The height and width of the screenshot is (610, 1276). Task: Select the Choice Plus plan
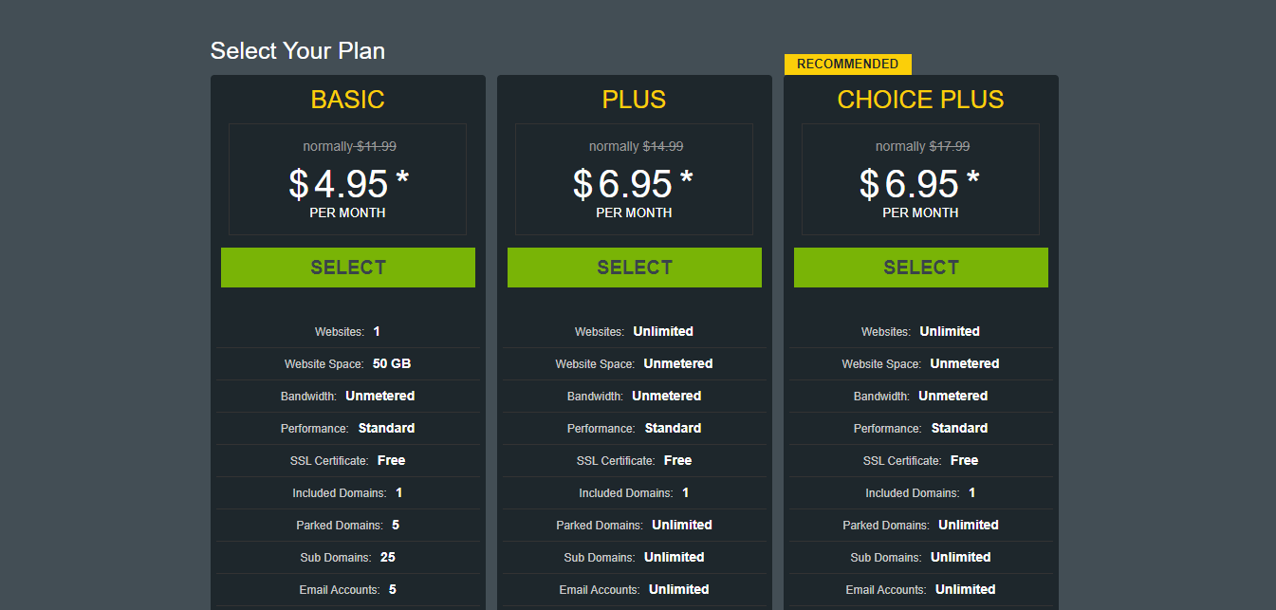(921, 268)
